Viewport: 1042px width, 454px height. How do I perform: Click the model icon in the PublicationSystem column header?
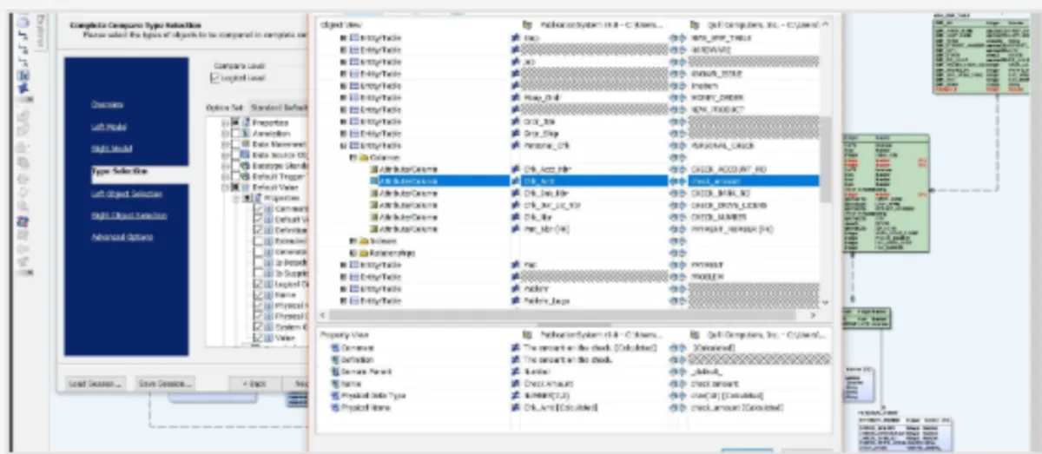click(x=527, y=26)
